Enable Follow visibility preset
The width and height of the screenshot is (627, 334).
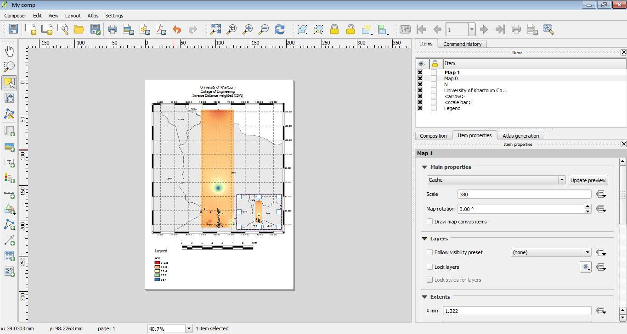[x=429, y=252]
